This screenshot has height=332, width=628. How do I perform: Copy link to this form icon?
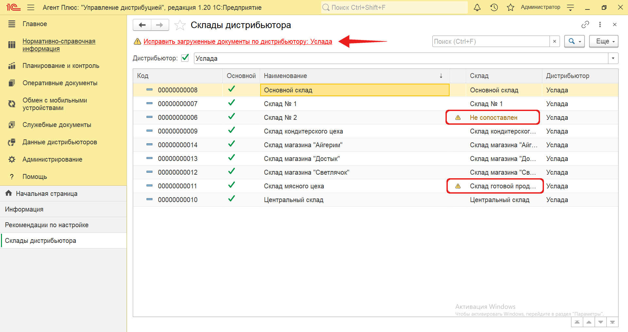585,24
